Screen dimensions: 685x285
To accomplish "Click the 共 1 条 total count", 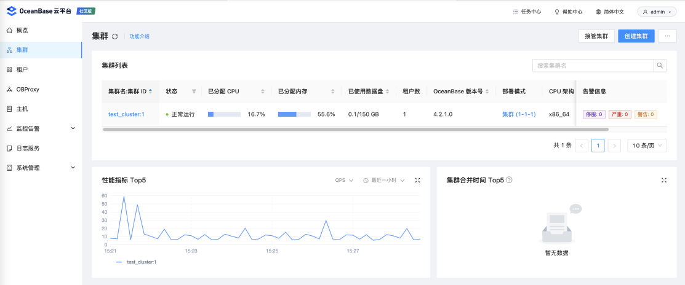I will pos(563,146).
